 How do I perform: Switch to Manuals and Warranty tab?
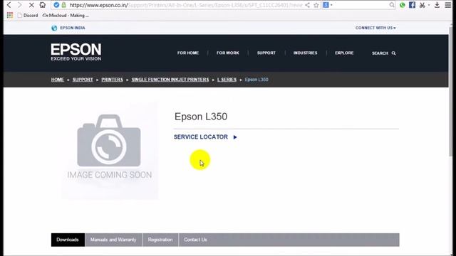coord(113,240)
